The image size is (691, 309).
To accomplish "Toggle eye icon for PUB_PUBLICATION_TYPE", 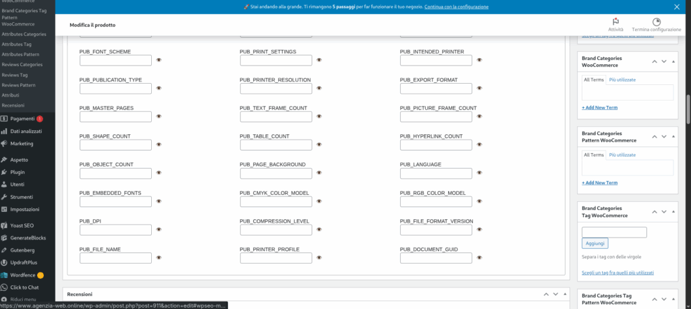I will pos(159,88).
